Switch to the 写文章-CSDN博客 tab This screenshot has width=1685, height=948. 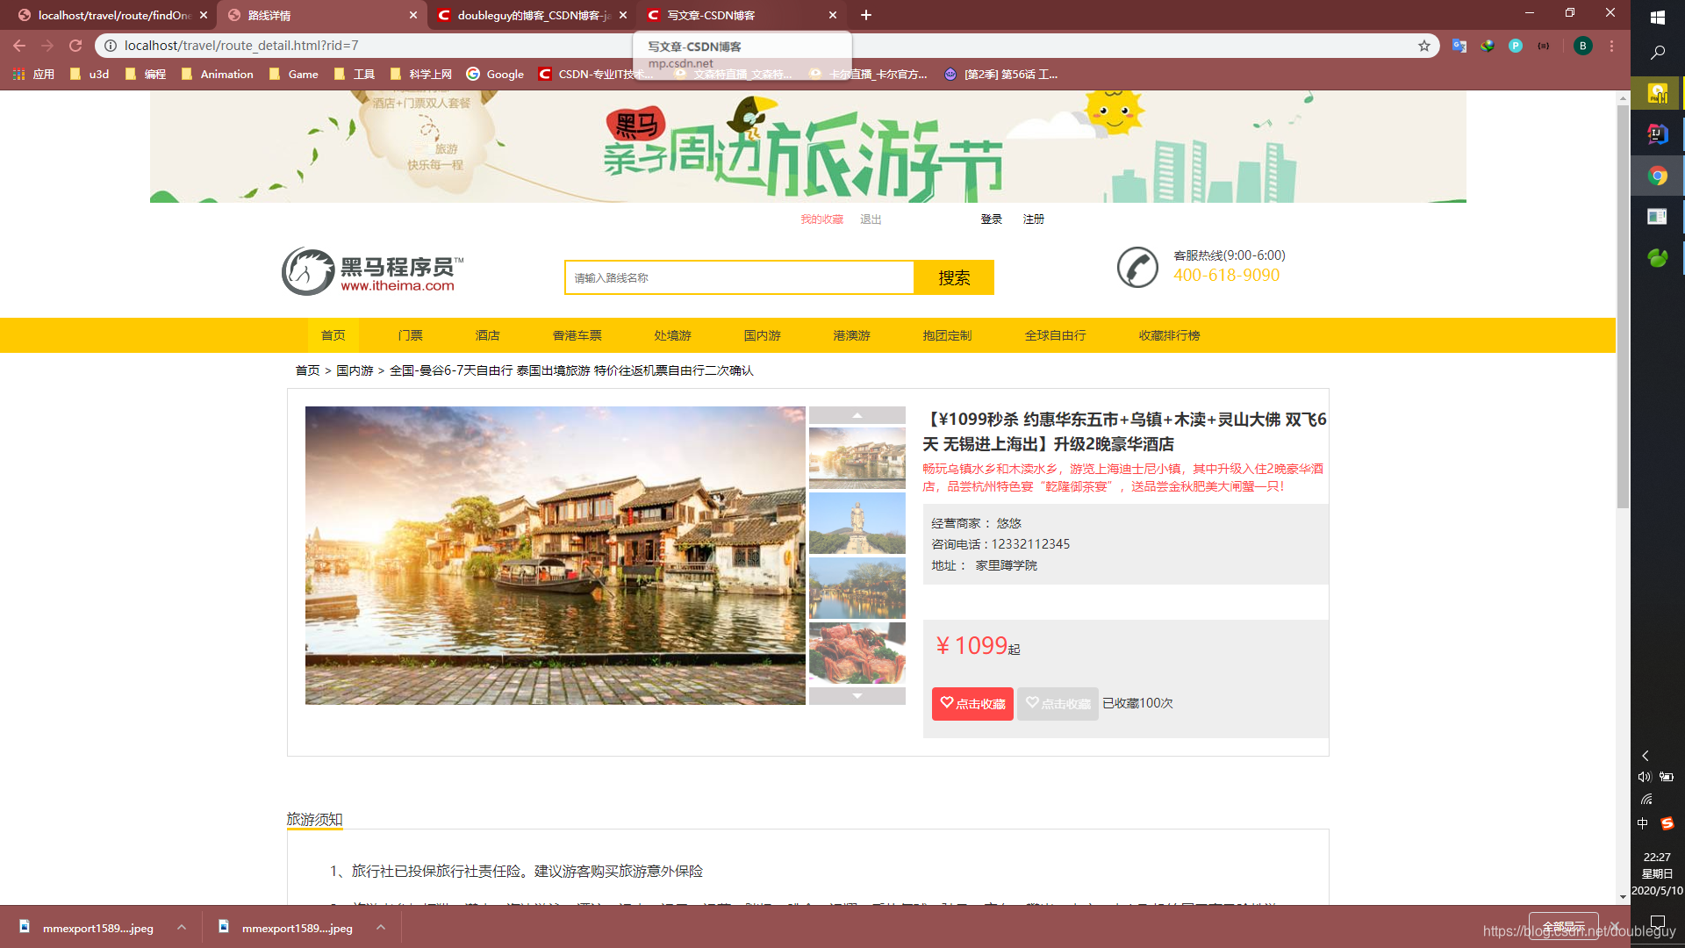click(742, 15)
